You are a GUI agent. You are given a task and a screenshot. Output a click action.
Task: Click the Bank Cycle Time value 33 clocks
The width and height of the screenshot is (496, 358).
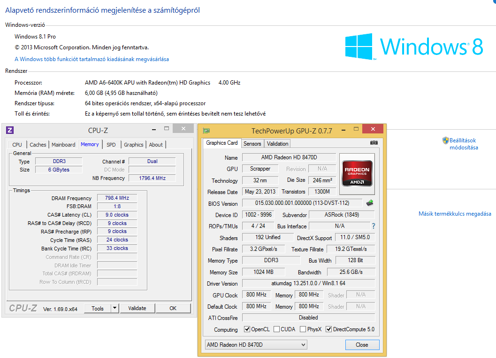tap(117, 248)
